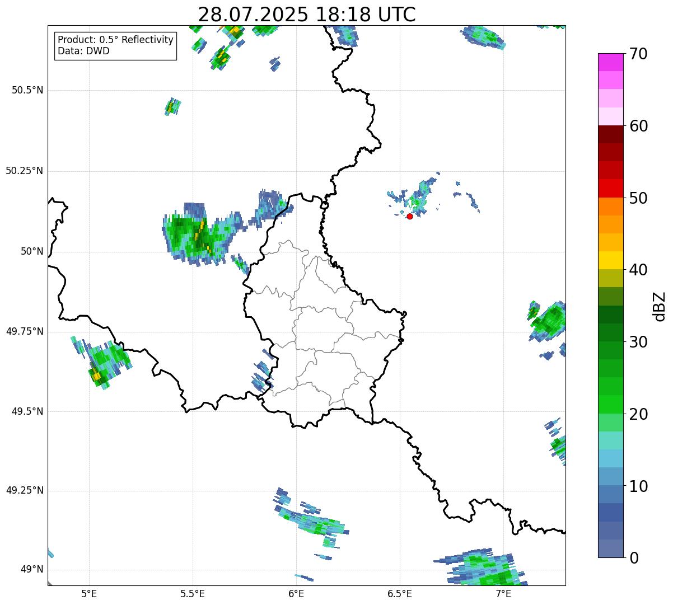The width and height of the screenshot is (673, 605).
Task: Click the magenta top colorbar segment
Action: tap(610, 62)
